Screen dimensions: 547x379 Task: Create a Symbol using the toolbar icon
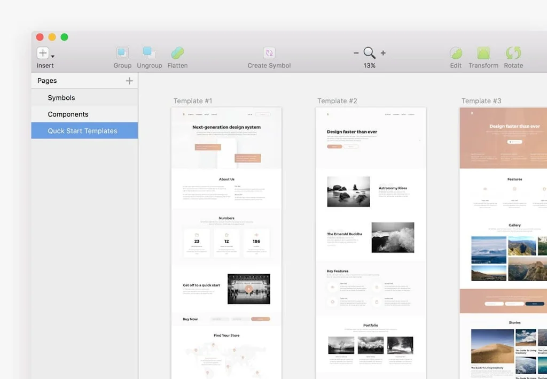[269, 53]
